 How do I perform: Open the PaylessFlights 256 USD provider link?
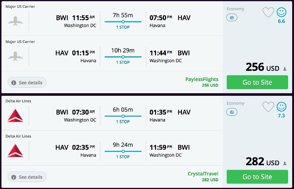click(x=202, y=79)
